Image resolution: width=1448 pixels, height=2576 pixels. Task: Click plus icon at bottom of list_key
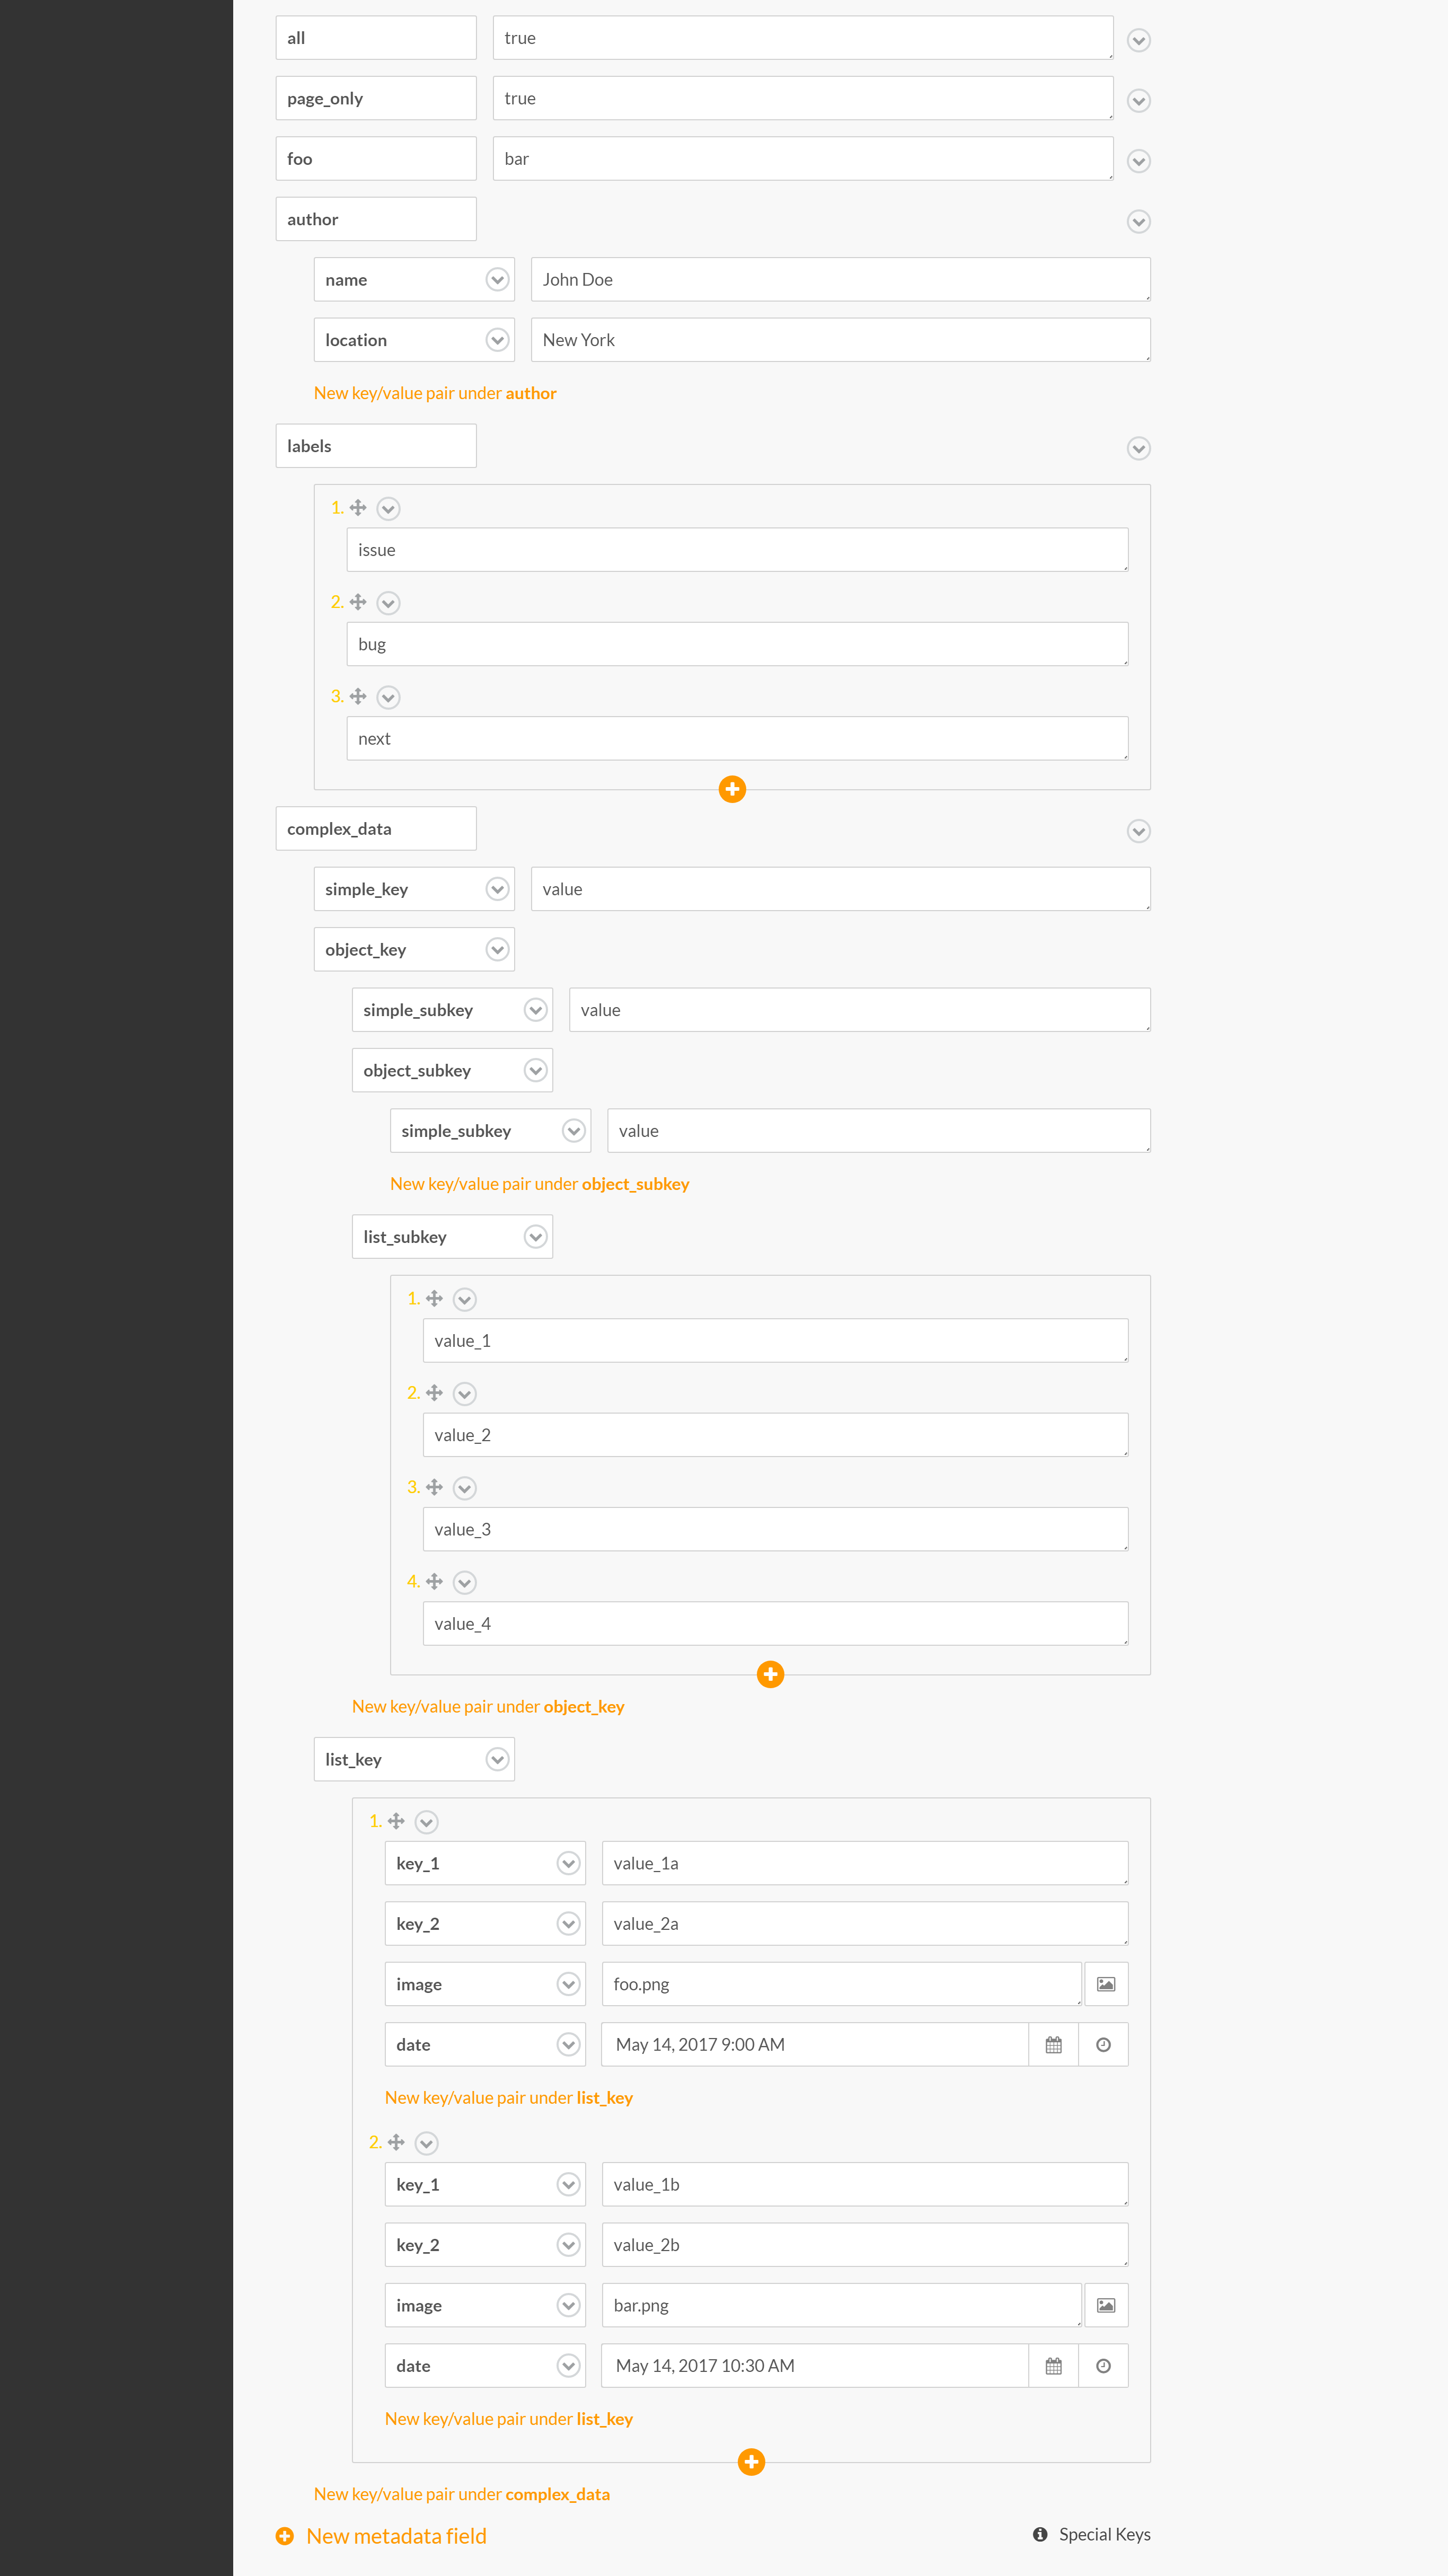(751, 2462)
